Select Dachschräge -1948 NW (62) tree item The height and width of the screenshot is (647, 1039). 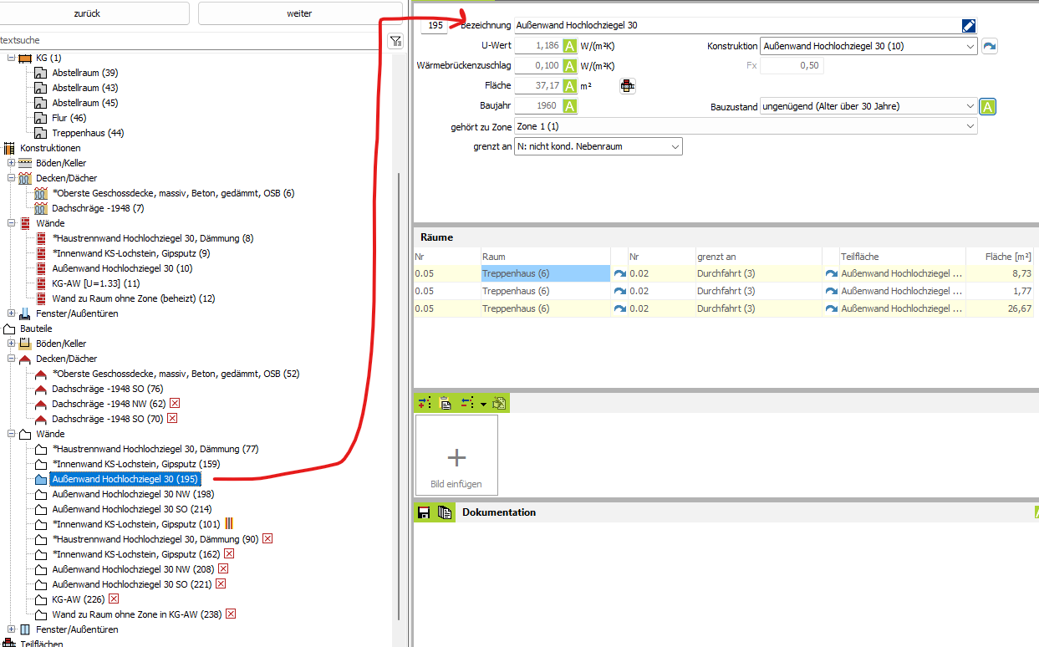coord(109,404)
